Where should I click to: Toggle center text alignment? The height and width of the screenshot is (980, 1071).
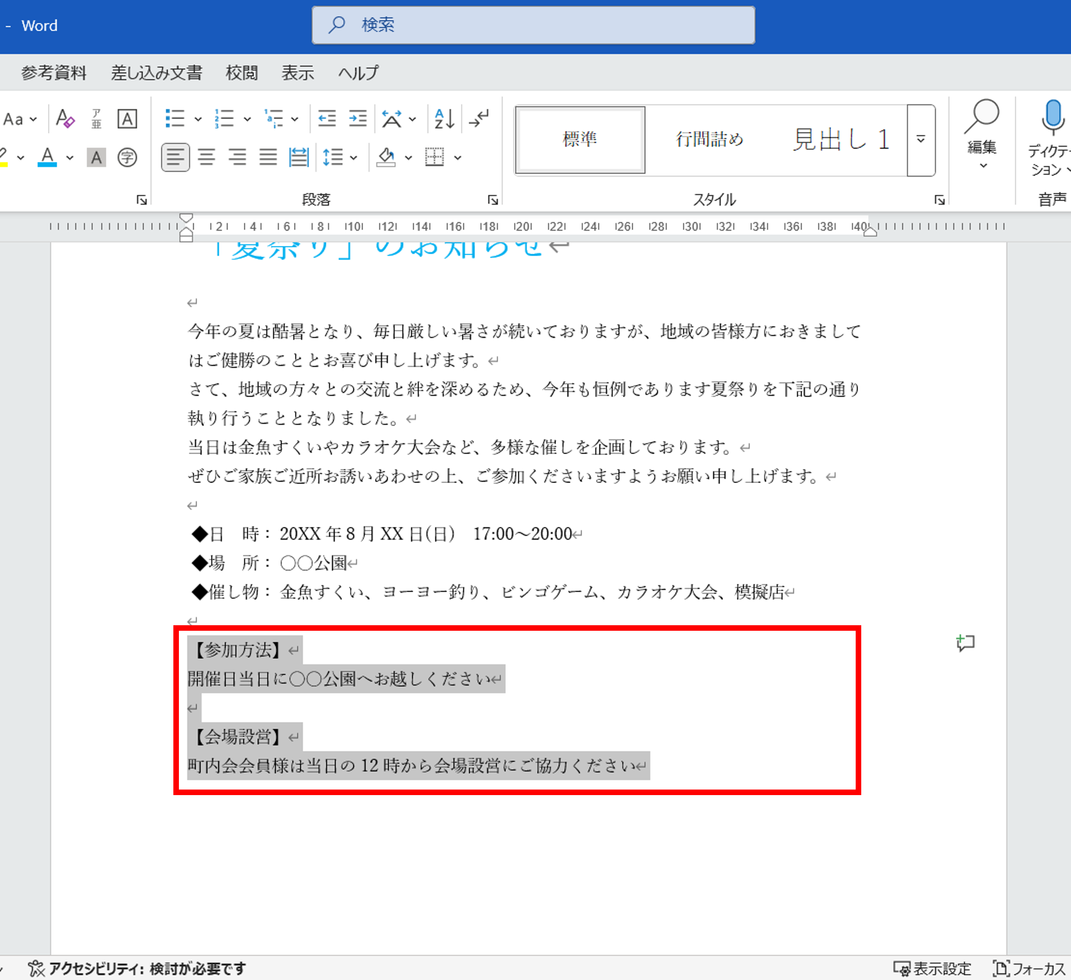[x=206, y=157]
